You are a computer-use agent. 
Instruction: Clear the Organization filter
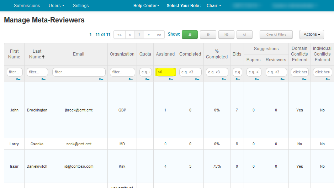[131, 79]
